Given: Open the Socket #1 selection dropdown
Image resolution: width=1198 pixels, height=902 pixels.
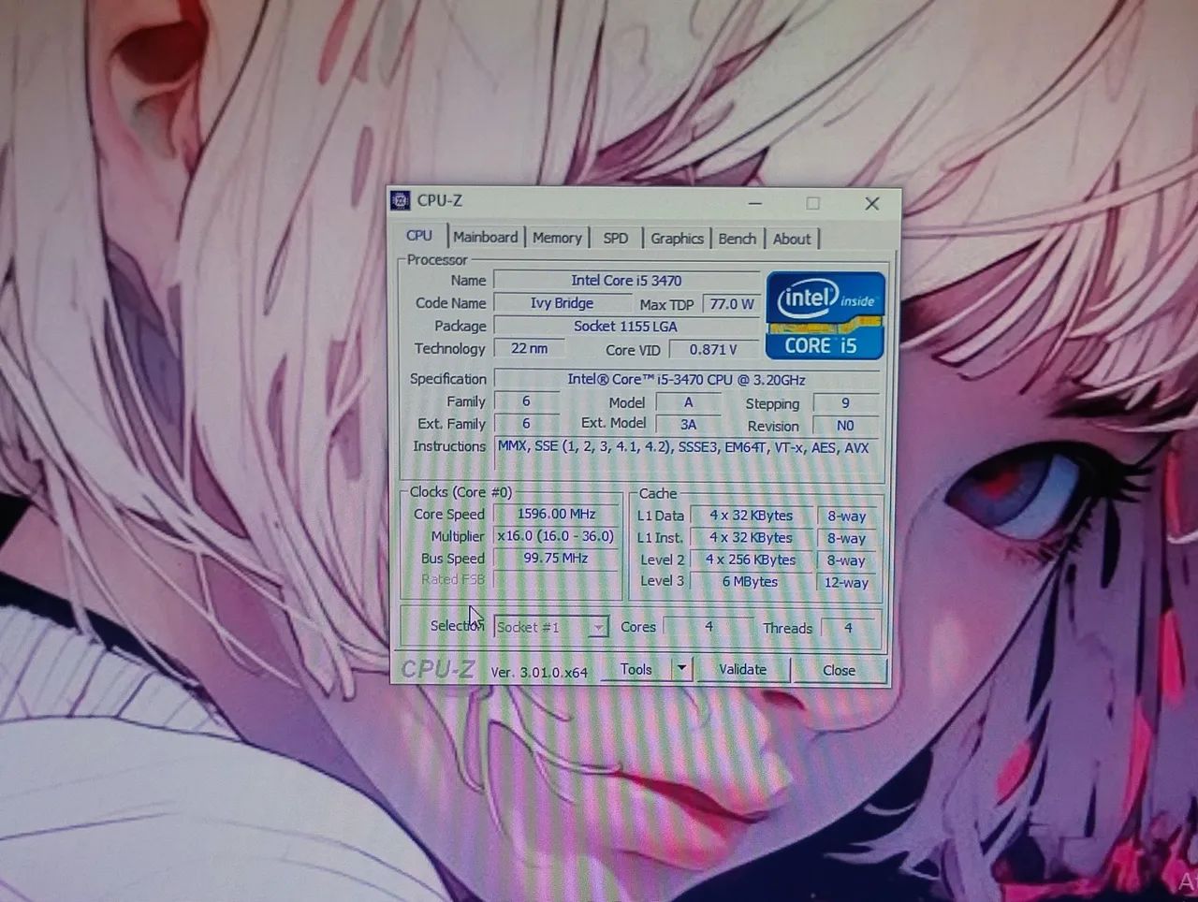Looking at the screenshot, I should (551, 627).
